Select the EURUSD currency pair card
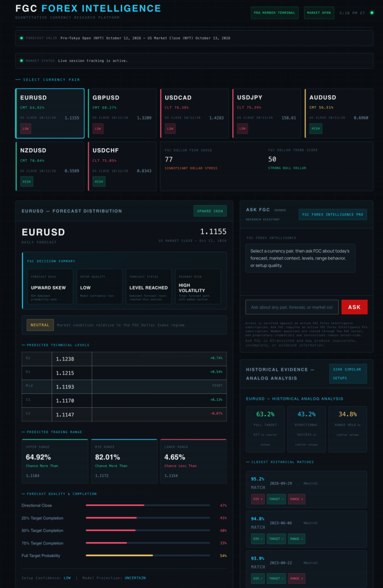Screen dimensions: 383x588 pyautogui.click(x=50, y=113)
